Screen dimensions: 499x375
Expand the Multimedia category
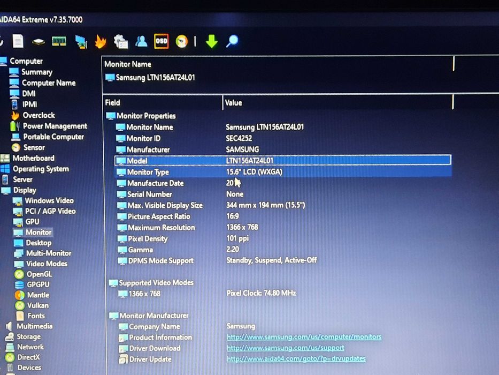(x=29, y=326)
